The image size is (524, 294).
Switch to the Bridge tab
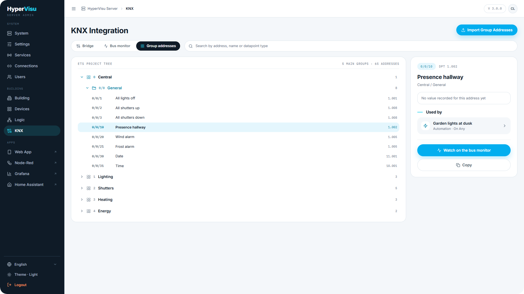85,46
